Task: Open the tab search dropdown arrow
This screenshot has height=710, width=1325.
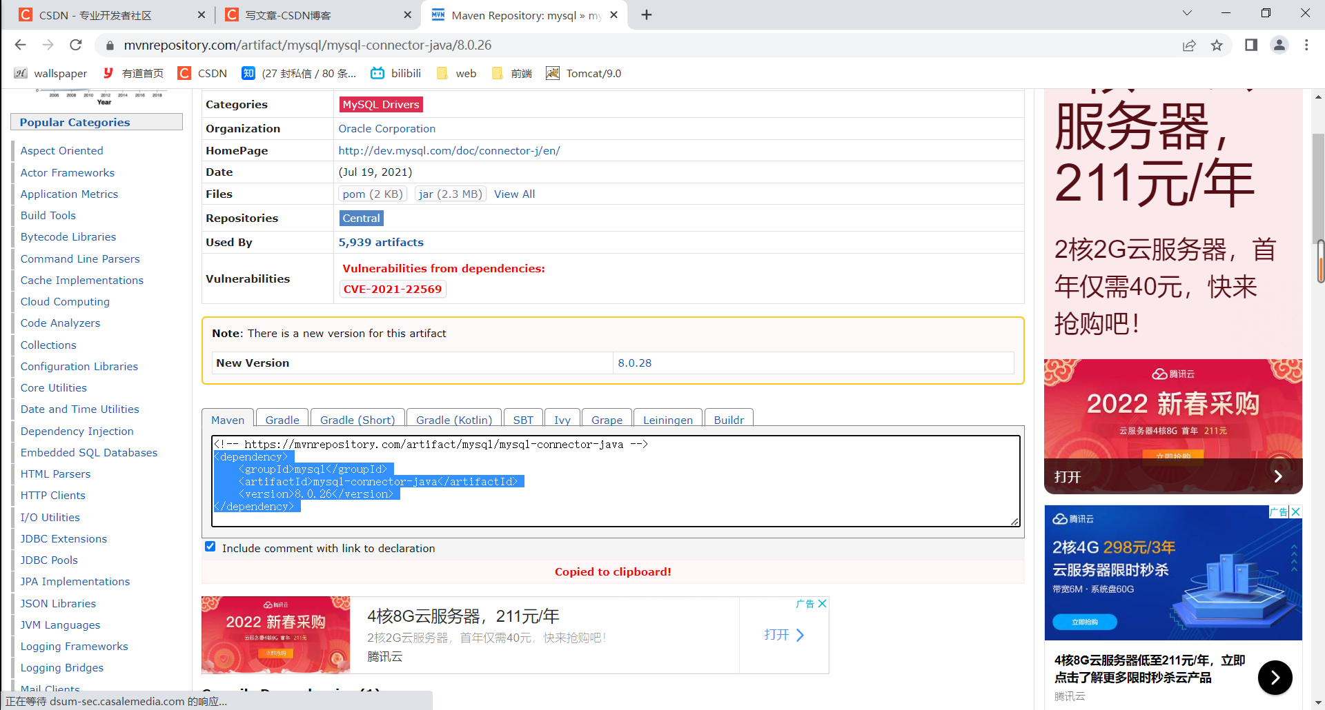Action: click(x=1187, y=14)
